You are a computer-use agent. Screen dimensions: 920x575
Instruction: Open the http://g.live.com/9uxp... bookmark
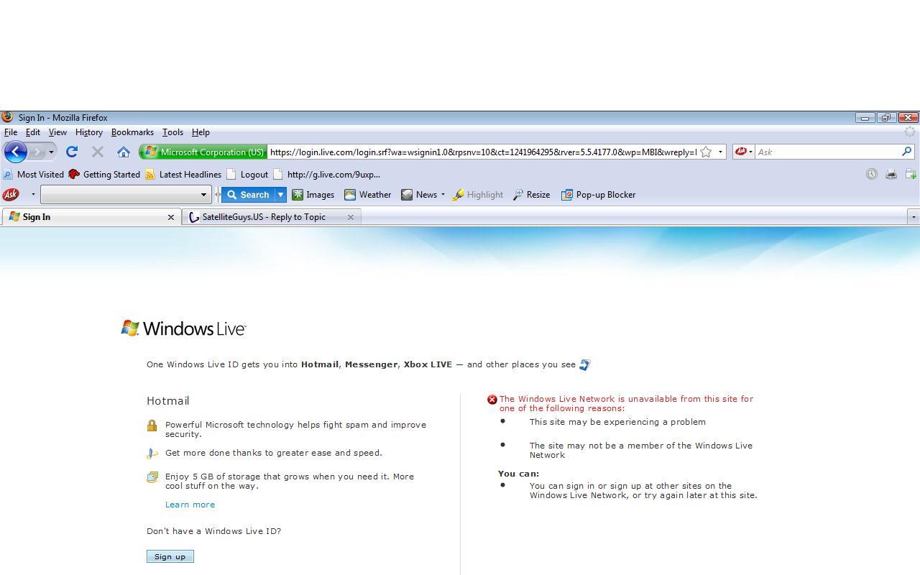coord(327,174)
